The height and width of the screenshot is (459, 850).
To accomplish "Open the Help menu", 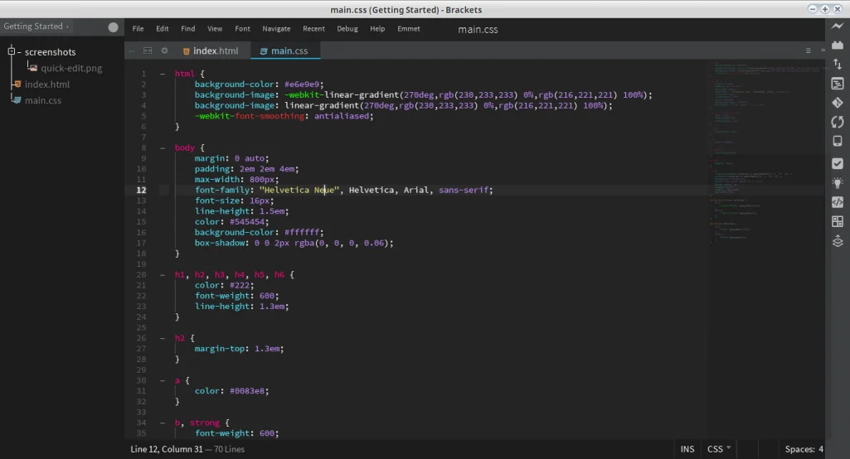I will pos(377,29).
